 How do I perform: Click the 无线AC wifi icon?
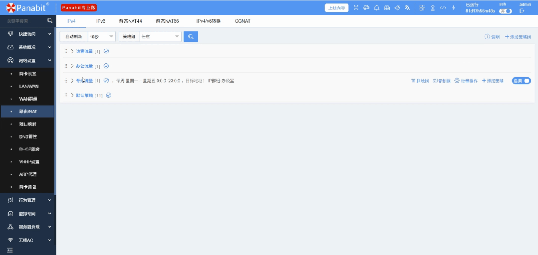pyautogui.click(x=10, y=240)
